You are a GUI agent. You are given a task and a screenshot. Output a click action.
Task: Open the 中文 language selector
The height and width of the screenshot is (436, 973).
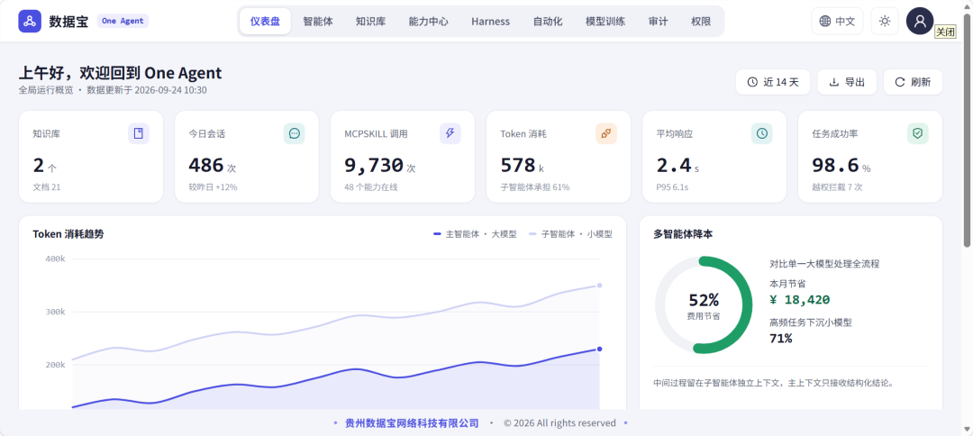tap(837, 21)
